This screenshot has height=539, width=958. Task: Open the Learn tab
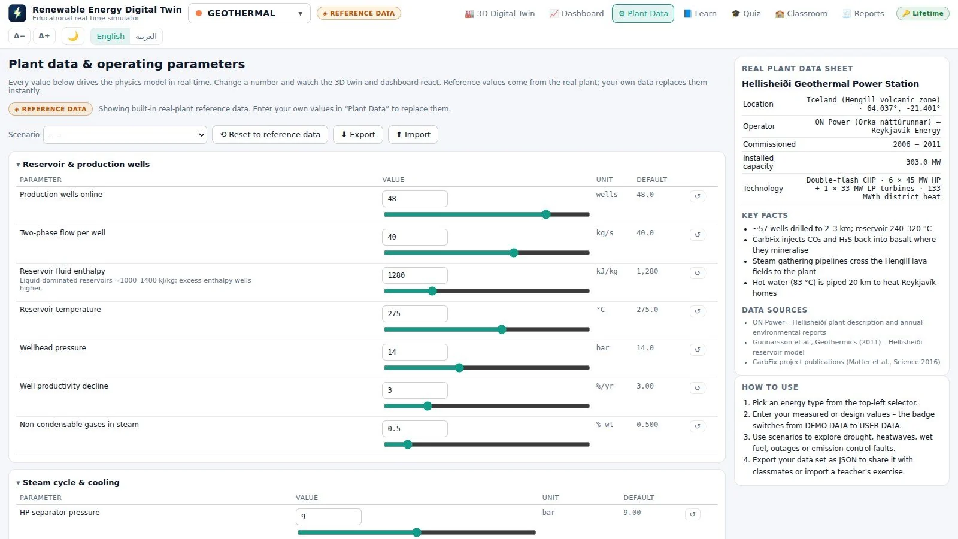[700, 13]
